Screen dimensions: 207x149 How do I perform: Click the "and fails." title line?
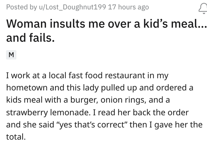pos(30,38)
